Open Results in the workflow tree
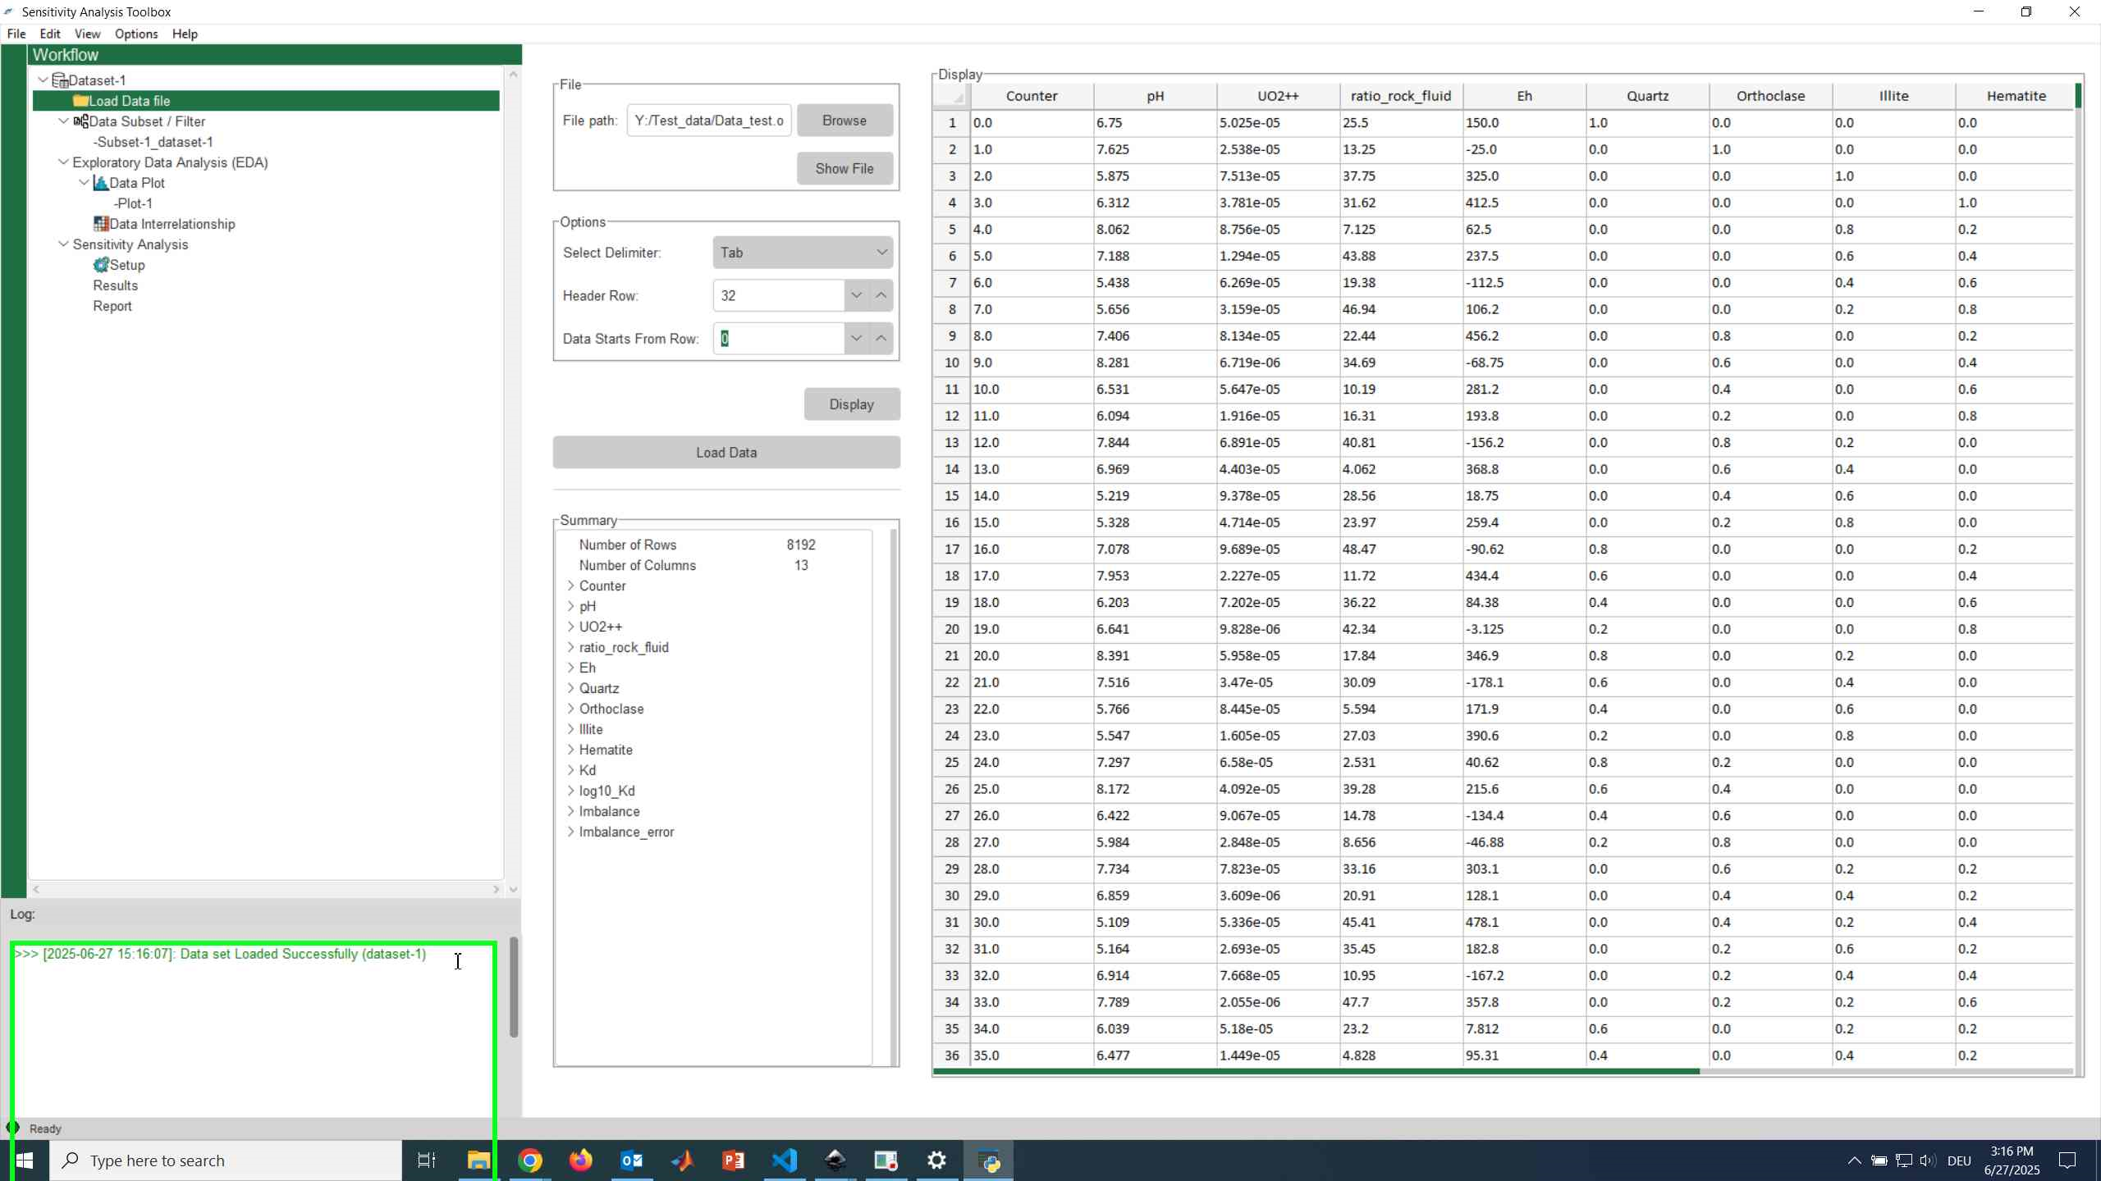2101x1181 pixels. click(115, 285)
